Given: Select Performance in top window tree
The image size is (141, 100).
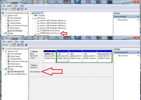Looking at the screenshot, I should coord(15,28).
